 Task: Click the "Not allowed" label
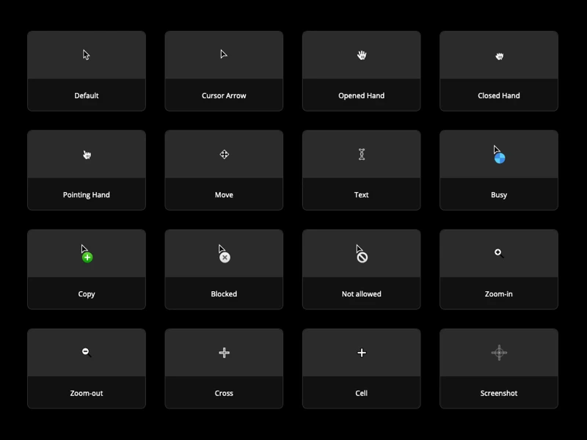[361, 294]
